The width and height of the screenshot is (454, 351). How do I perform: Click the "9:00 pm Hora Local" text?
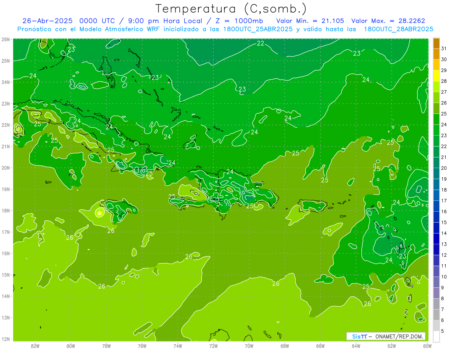[165, 21]
